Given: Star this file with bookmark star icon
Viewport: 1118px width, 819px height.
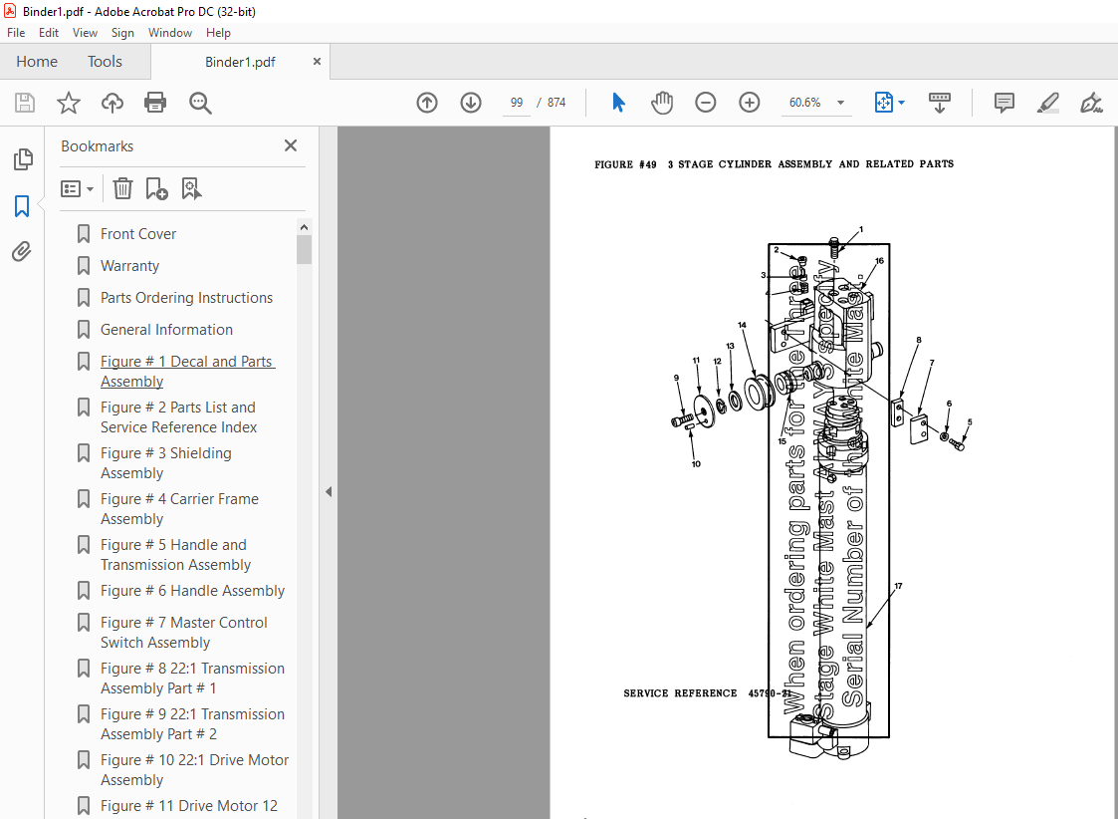Looking at the screenshot, I should [68, 103].
